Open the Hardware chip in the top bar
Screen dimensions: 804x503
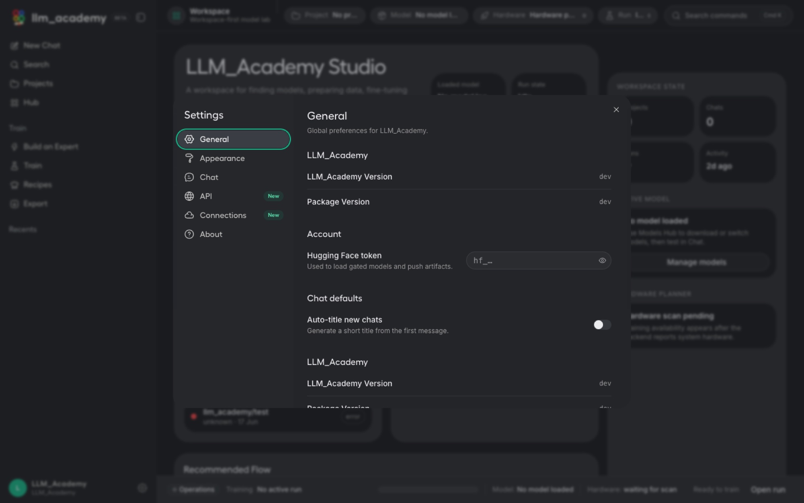pos(533,15)
